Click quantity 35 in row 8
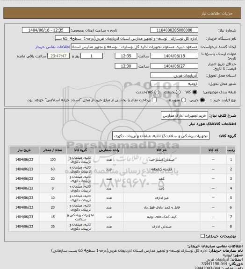This screenshot has height=269, width=245. (x=52, y=227)
